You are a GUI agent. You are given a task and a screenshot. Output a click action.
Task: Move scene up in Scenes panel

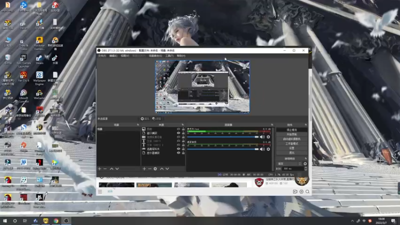click(x=111, y=168)
